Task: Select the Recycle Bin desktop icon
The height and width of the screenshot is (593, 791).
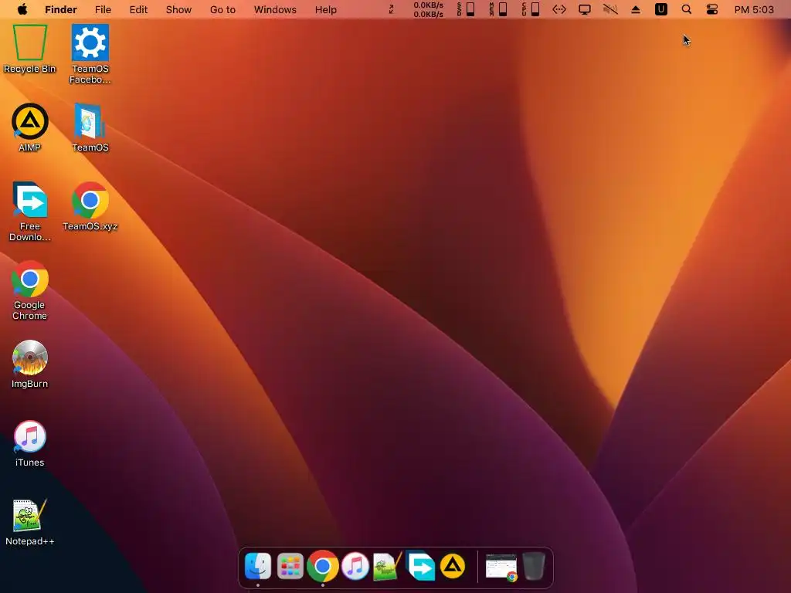Action: 30,49
